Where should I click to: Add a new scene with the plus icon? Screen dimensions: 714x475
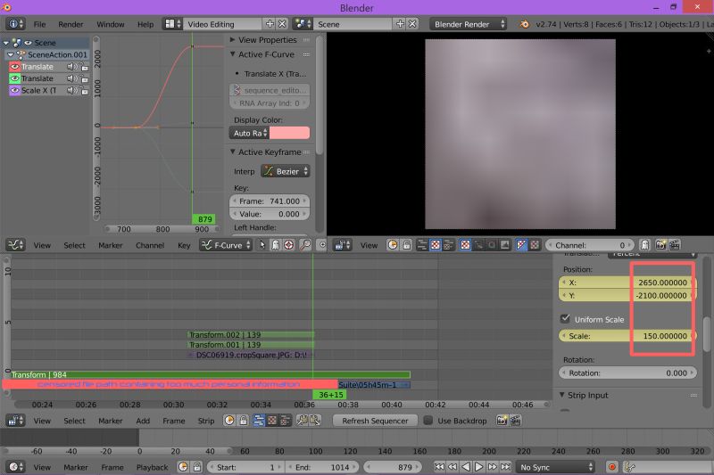tap(400, 24)
